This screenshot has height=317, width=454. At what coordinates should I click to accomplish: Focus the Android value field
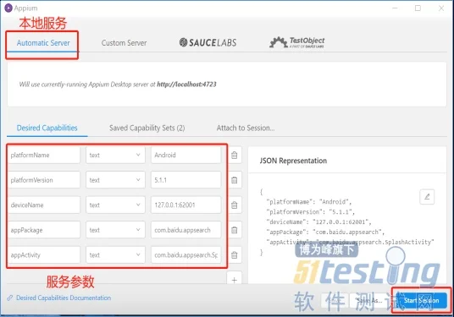185,156
